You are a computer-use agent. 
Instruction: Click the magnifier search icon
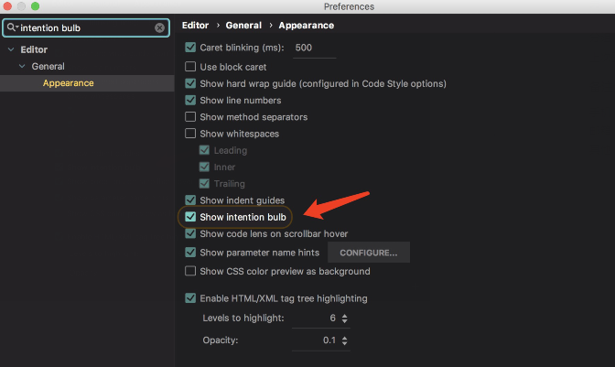(x=12, y=28)
